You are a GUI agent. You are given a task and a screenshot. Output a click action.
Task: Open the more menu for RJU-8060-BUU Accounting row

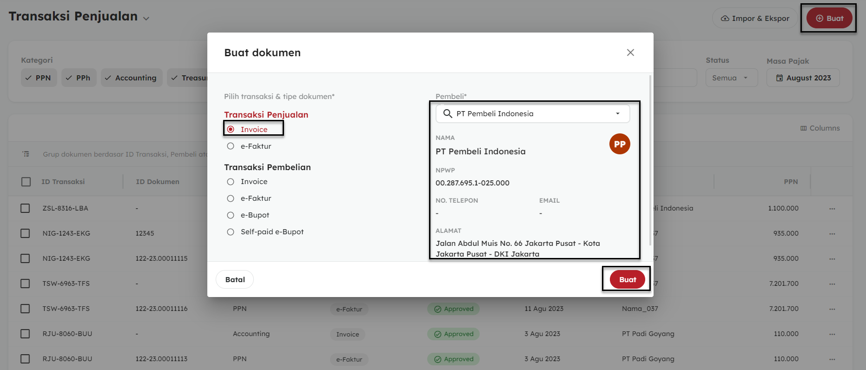point(832,334)
